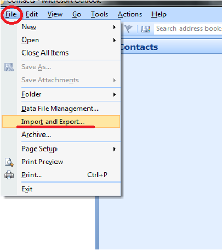The image size is (222, 250).
Task: Click the Search address books field
Action: click(188, 29)
